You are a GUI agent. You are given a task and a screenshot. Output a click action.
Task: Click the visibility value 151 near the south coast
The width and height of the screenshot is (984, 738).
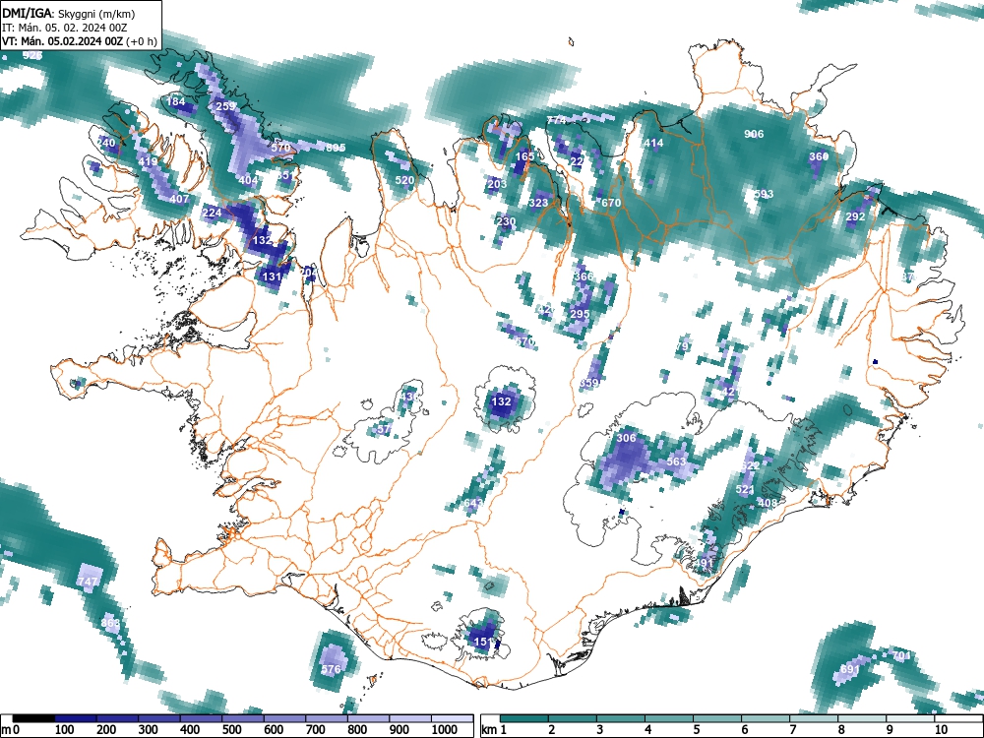(482, 642)
